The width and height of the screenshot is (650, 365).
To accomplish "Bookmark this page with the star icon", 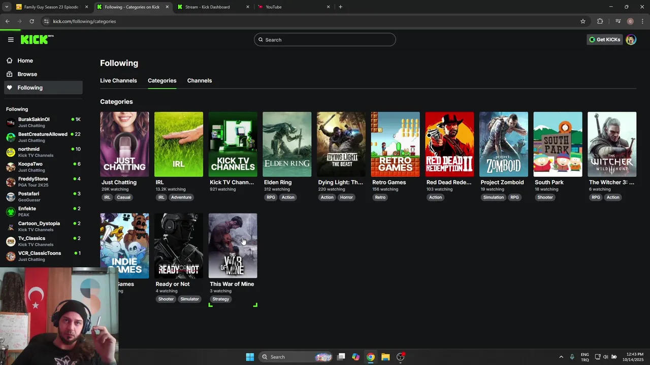I will pyautogui.click(x=583, y=21).
